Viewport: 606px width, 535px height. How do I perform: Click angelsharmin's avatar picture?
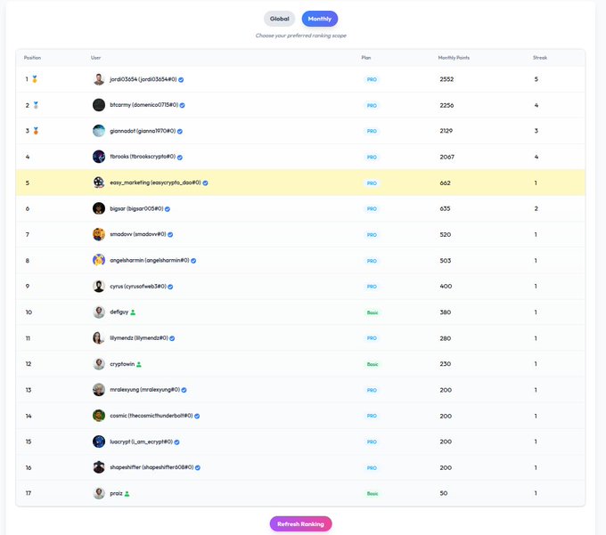tap(99, 260)
